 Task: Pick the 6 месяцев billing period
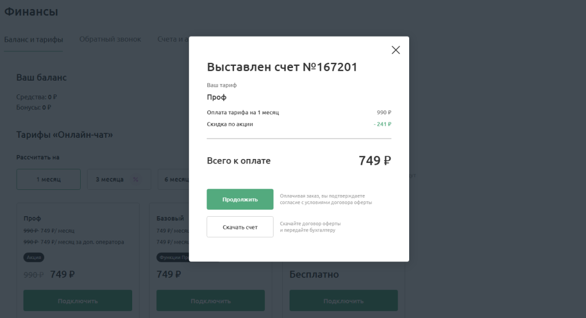point(173,180)
